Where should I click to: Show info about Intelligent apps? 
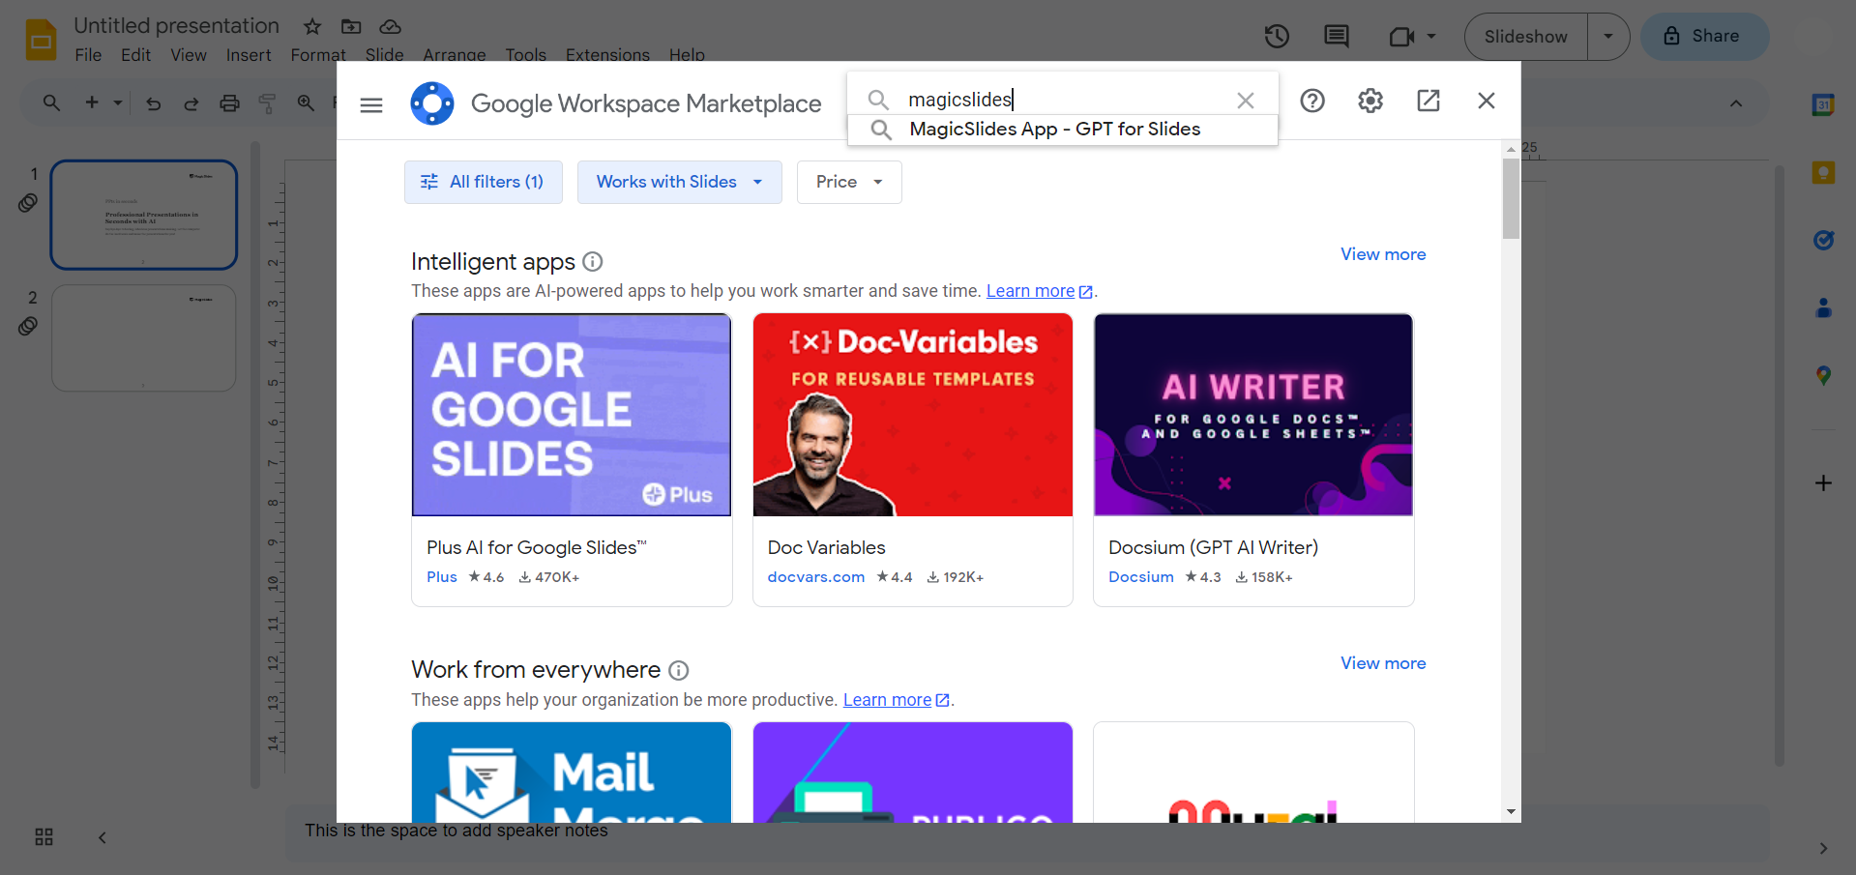point(594,262)
